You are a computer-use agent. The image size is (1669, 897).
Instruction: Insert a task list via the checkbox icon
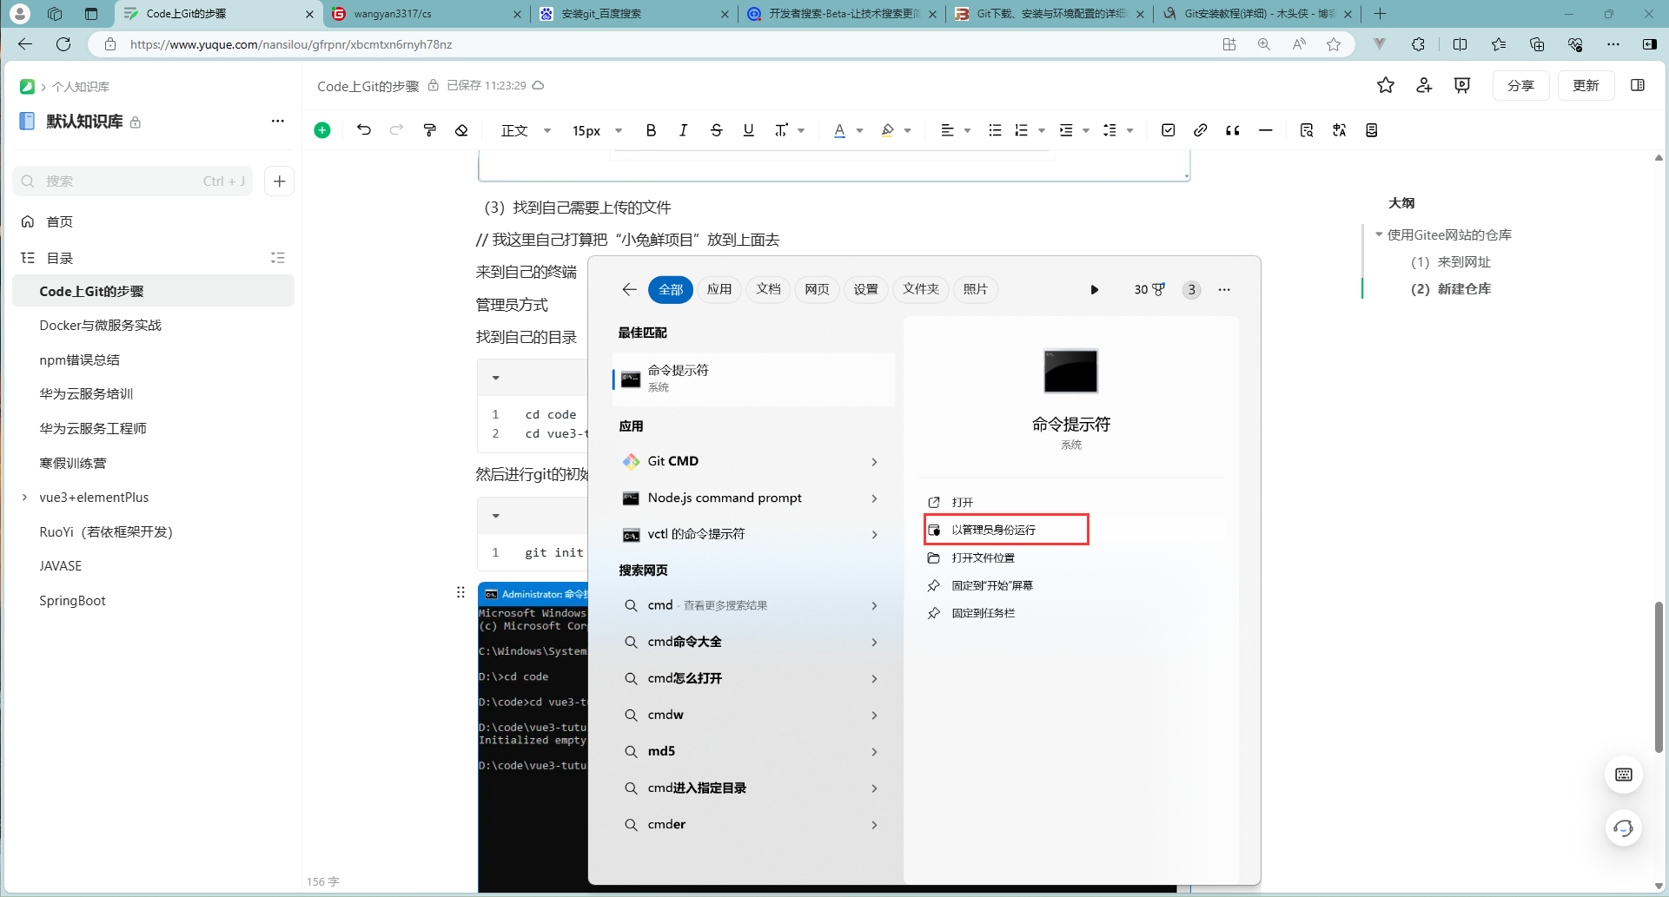pyautogui.click(x=1168, y=130)
